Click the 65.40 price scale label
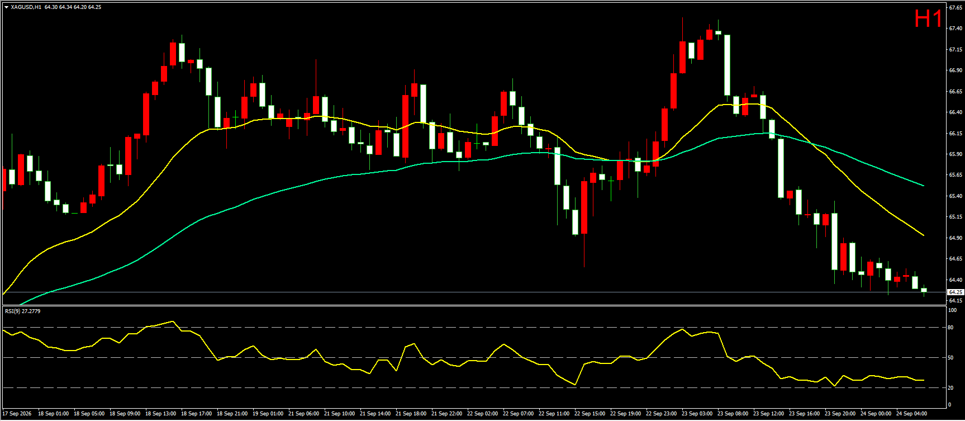 point(956,196)
